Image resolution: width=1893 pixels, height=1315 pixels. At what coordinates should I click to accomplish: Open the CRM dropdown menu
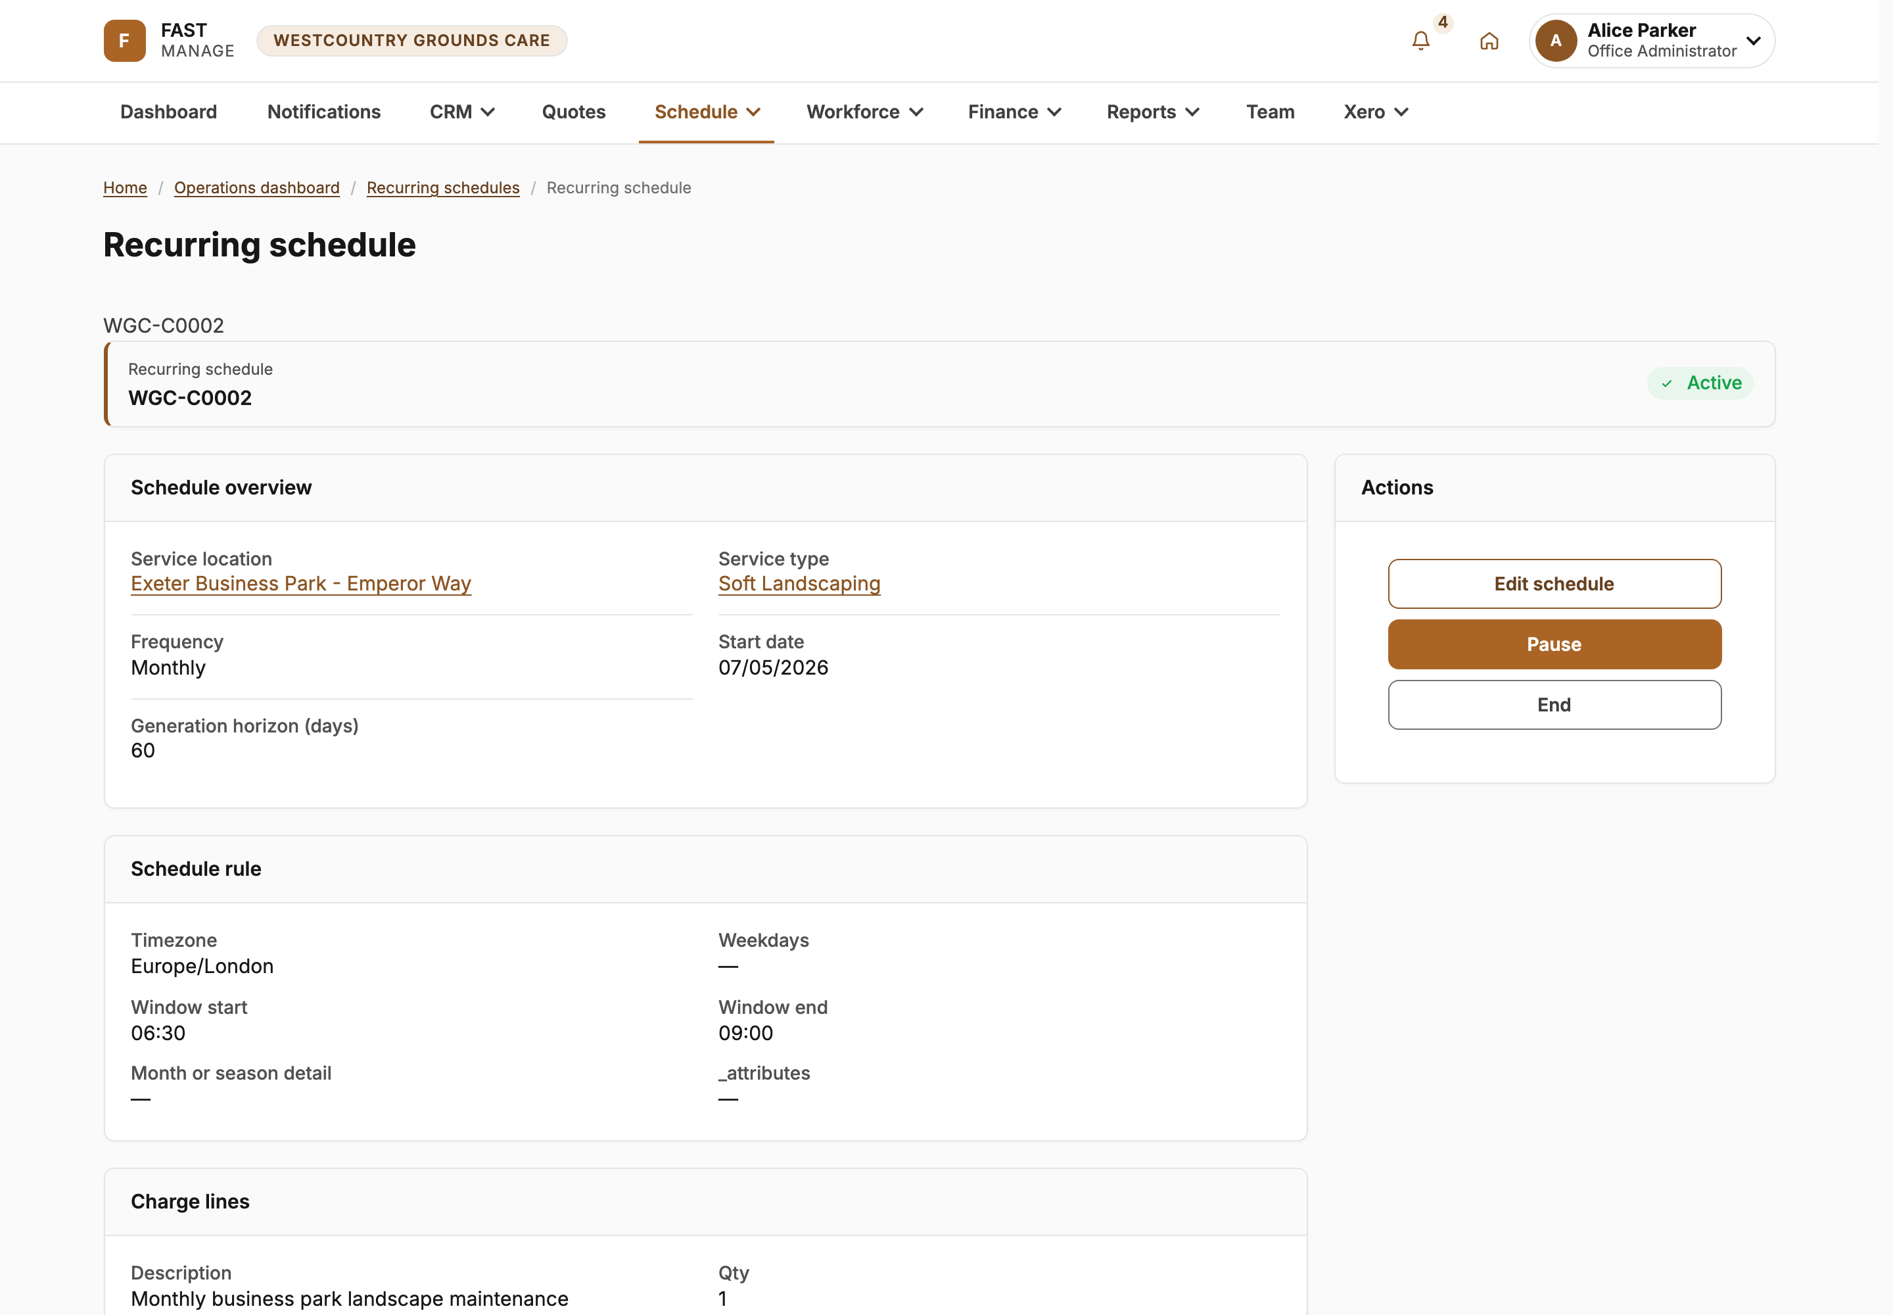pos(462,112)
